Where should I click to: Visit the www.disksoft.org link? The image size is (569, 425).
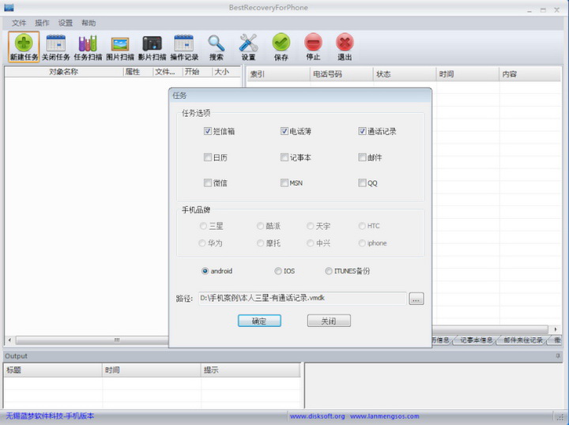[318, 416]
